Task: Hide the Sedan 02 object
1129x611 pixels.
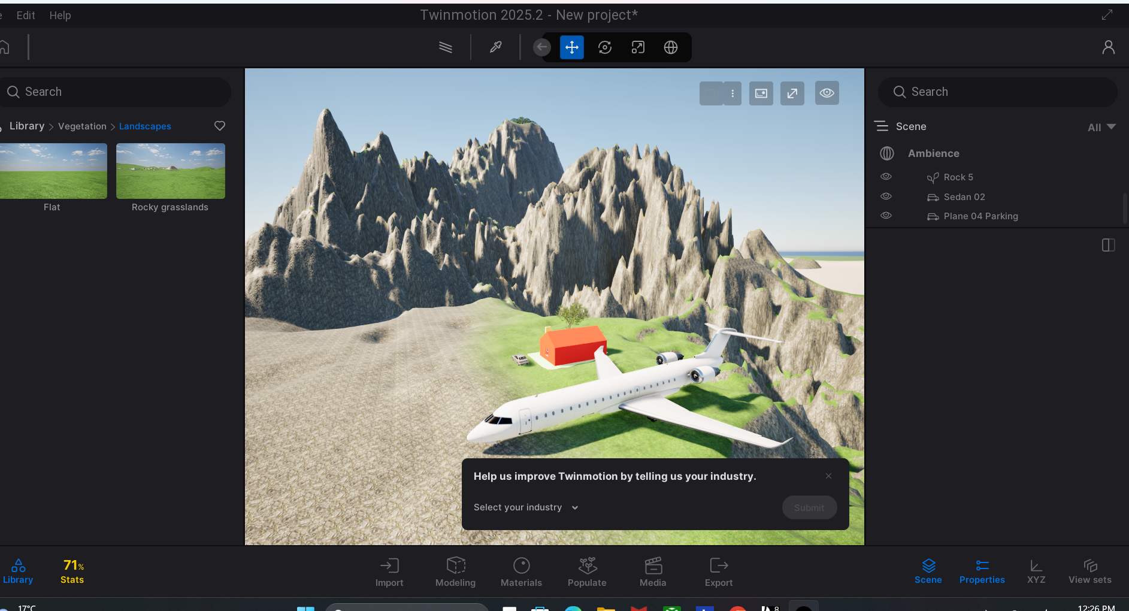Action: pos(886,196)
